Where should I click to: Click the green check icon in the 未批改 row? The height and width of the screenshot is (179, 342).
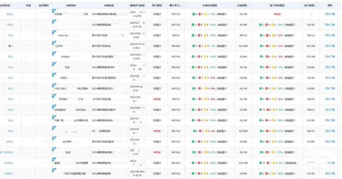pos(193,14)
